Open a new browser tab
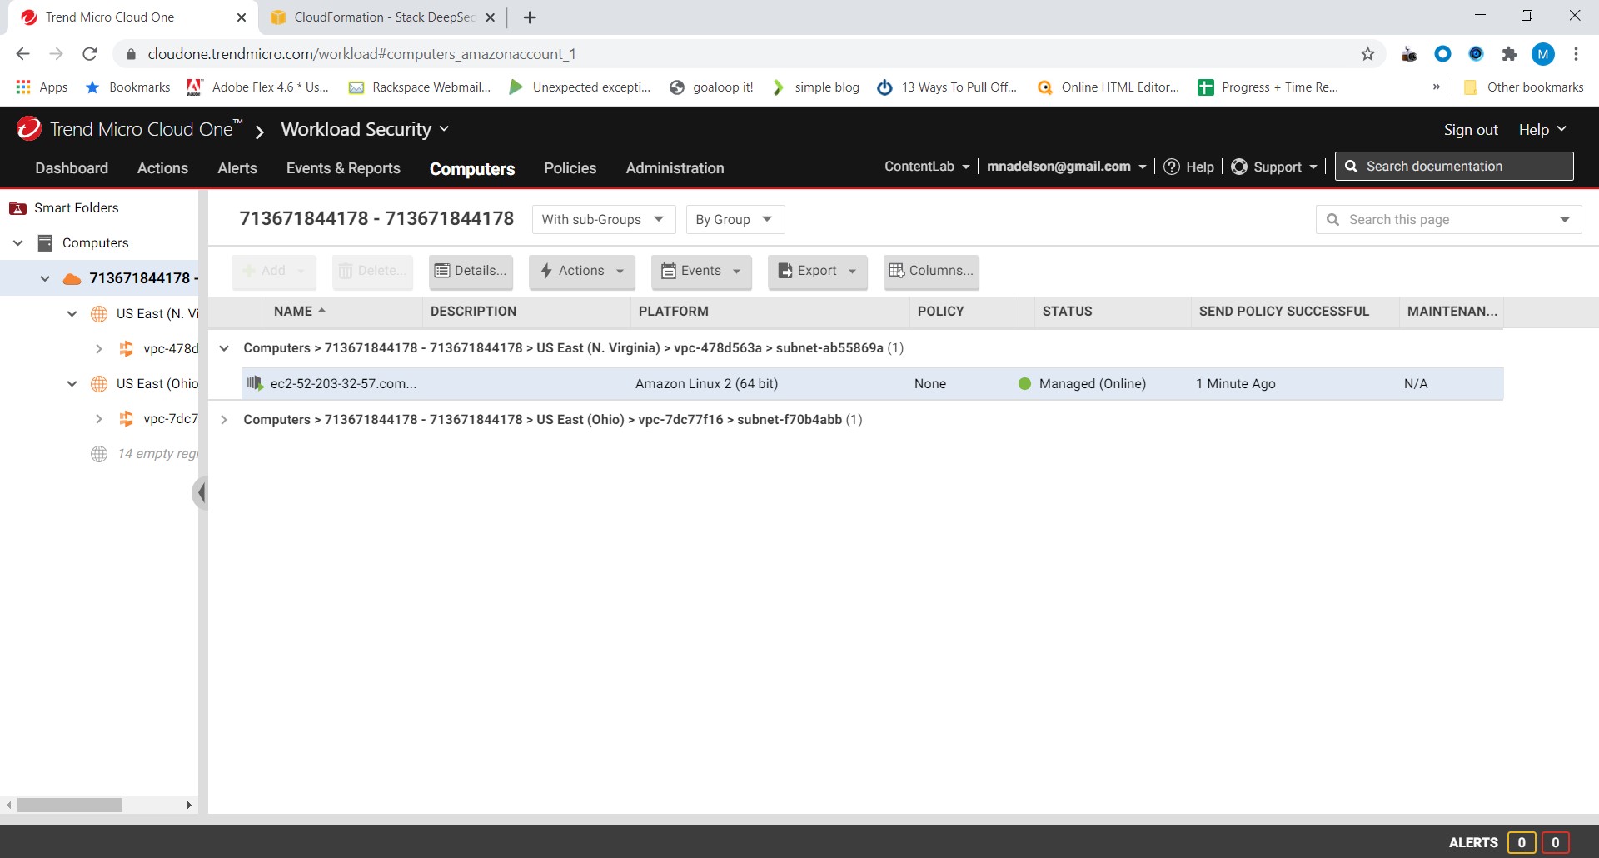The height and width of the screenshot is (858, 1599). pyautogui.click(x=530, y=17)
